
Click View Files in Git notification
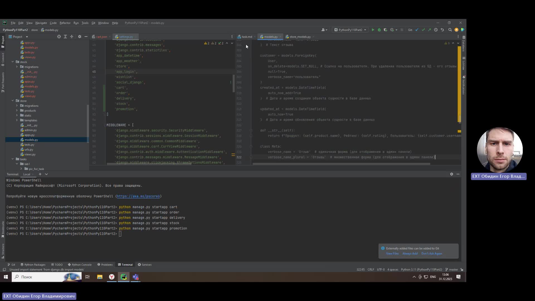pyautogui.click(x=392, y=254)
